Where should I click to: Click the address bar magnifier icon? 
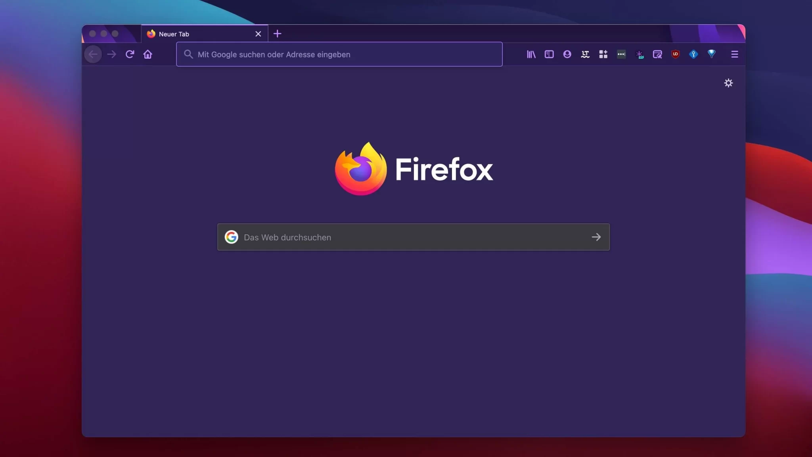(x=189, y=54)
